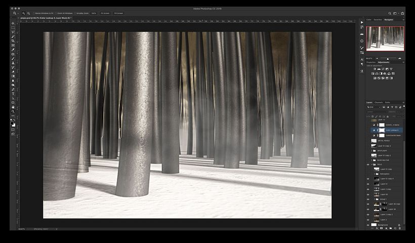
Task: Select the Dodge tool
Action: click(x=13, y=85)
